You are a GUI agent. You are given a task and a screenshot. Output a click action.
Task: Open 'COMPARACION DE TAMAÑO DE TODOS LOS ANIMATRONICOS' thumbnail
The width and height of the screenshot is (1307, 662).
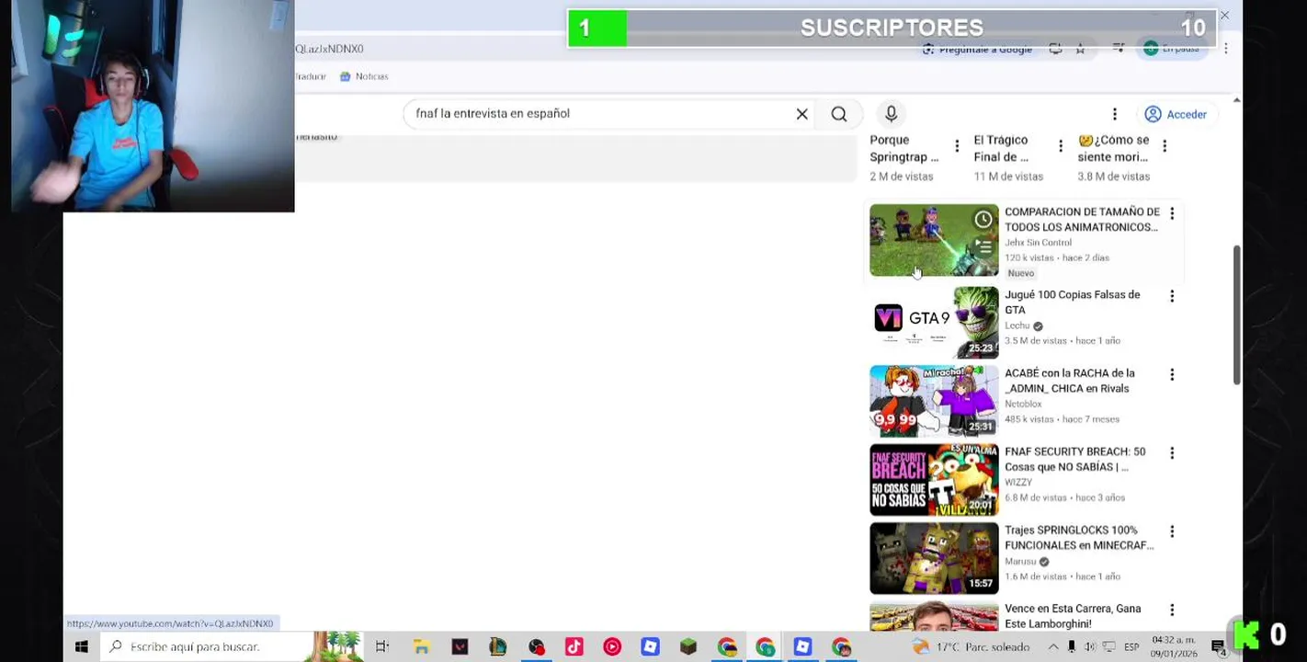point(934,240)
